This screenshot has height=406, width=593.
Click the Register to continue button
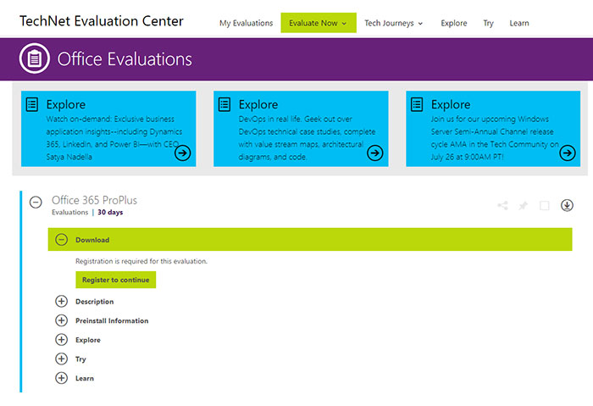116,280
